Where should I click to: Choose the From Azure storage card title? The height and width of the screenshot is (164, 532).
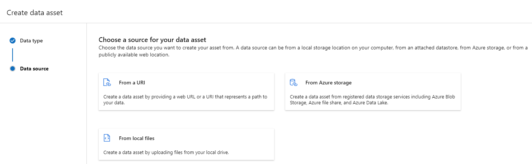point(328,83)
